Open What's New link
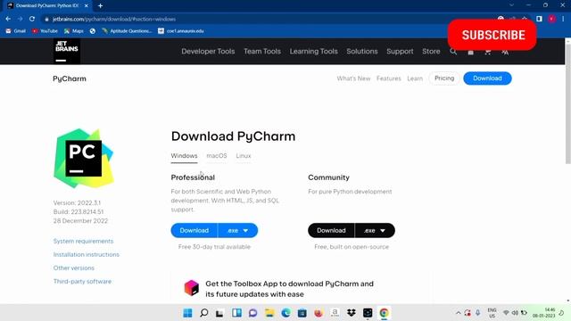 tap(353, 78)
